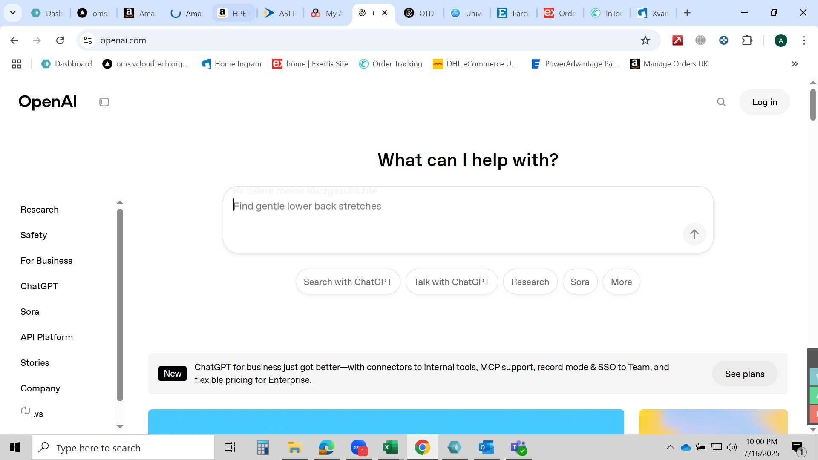
Task: Select Talk with ChatGPT chip
Action: pos(452,282)
